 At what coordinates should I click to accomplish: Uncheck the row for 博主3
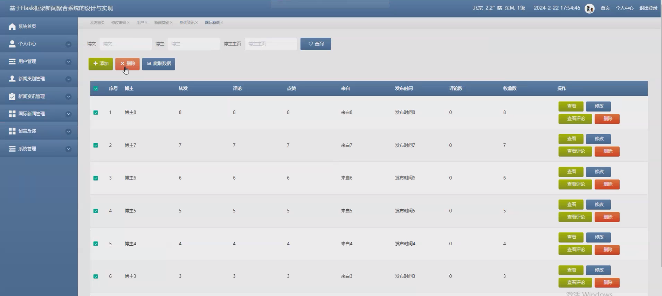(96, 276)
